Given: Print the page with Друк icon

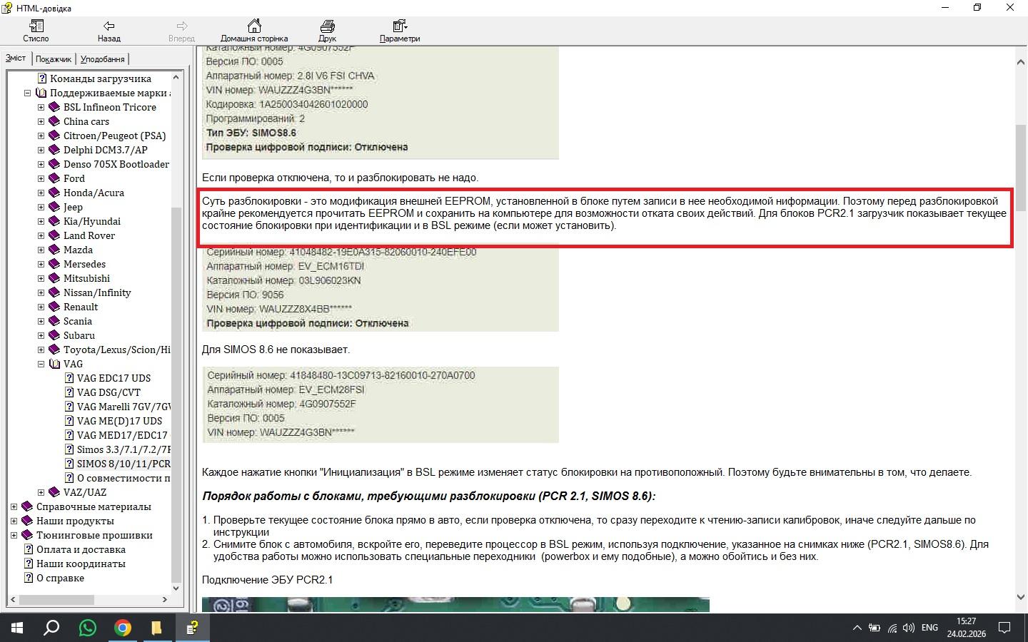Looking at the screenshot, I should (327, 31).
